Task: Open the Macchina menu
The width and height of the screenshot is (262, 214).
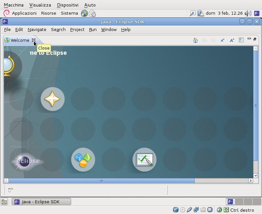Action: click(x=14, y=5)
